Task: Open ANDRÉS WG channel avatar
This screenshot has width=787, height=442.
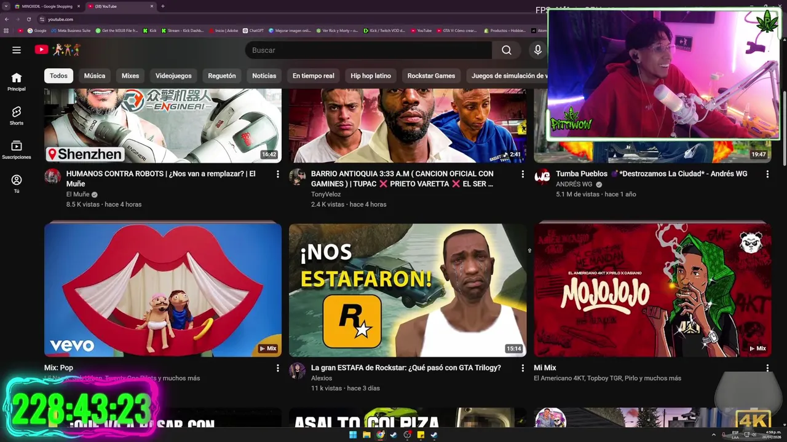Action: pyautogui.click(x=542, y=177)
